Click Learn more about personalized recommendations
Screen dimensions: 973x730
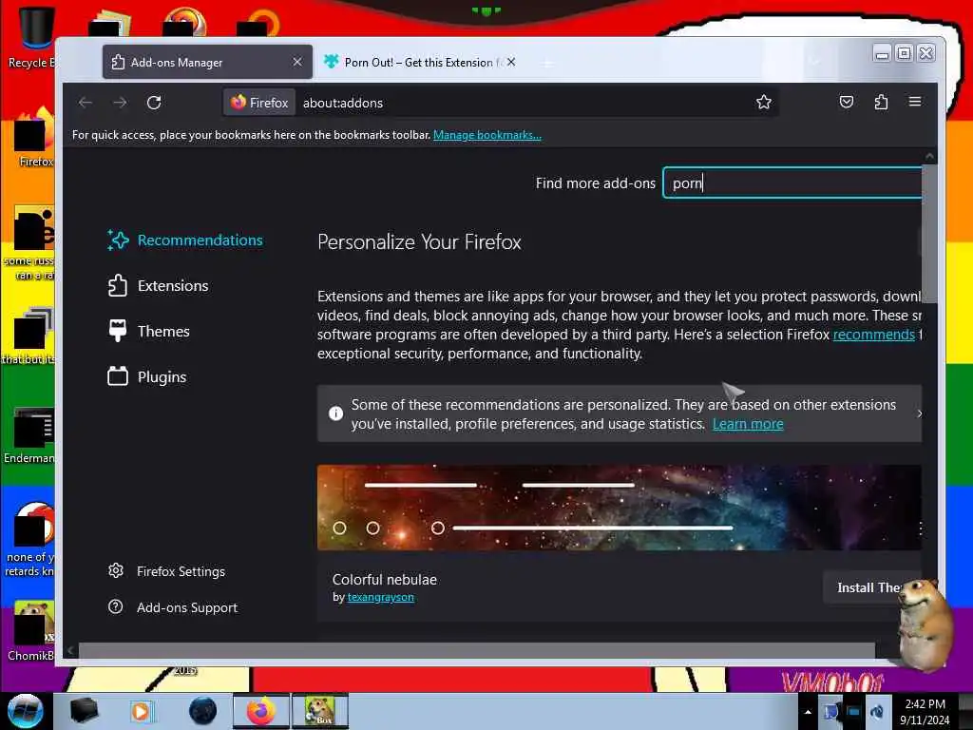pos(748,424)
